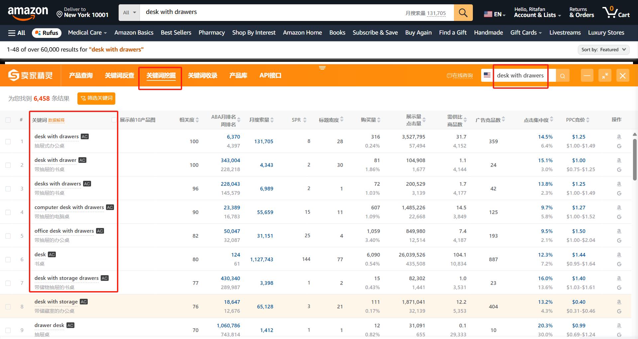The height and width of the screenshot is (339, 638).
Task: Click the Amazon 'a' icon in office desk with drawers row
Action: [619, 231]
